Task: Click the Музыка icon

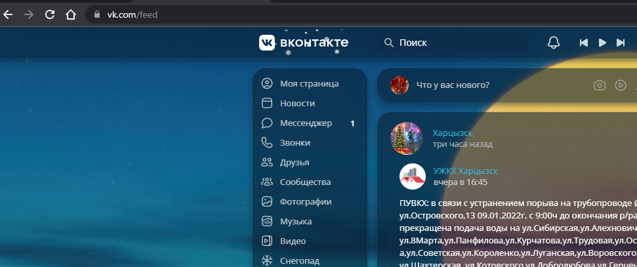Action: click(267, 222)
